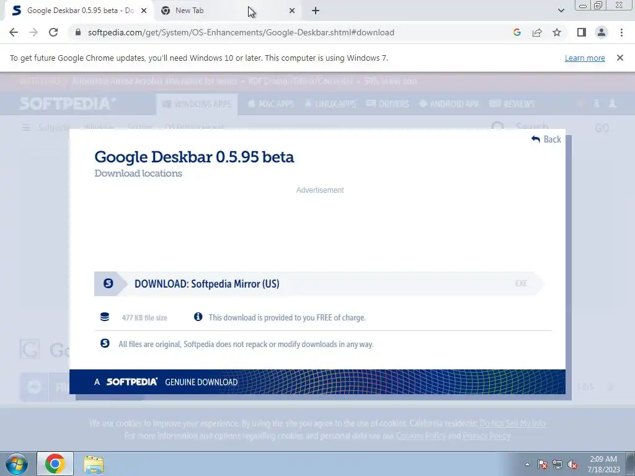Dismiss the Windows 7 update notice
Viewport: 635px width, 476px height.
coord(619,58)
